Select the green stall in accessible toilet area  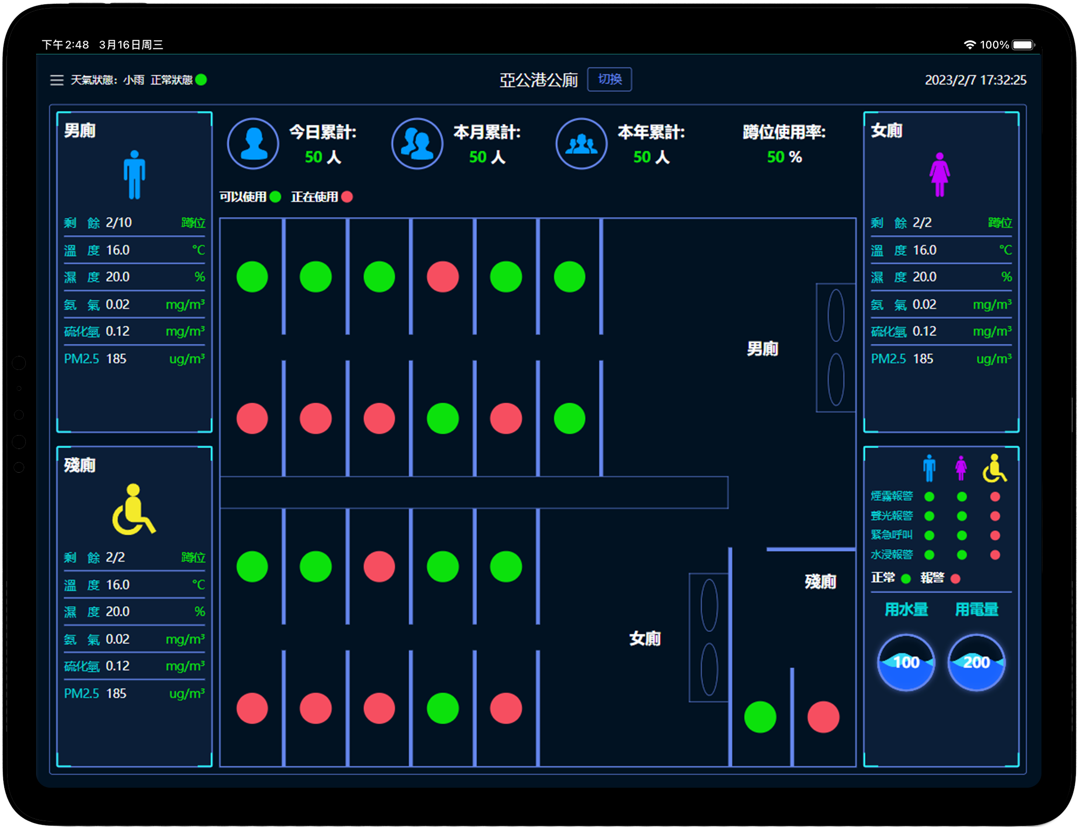[x=760, y=717]
